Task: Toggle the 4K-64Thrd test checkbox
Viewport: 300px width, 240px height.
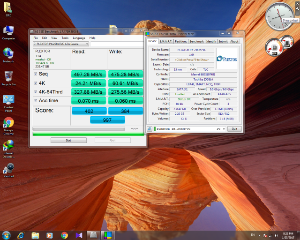Action: point(36,92)
